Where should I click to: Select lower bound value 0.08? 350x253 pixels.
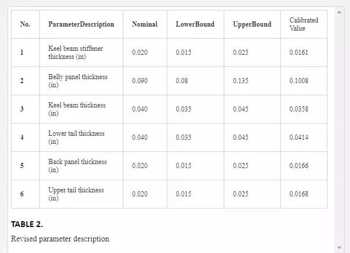(x=182, y=81)
